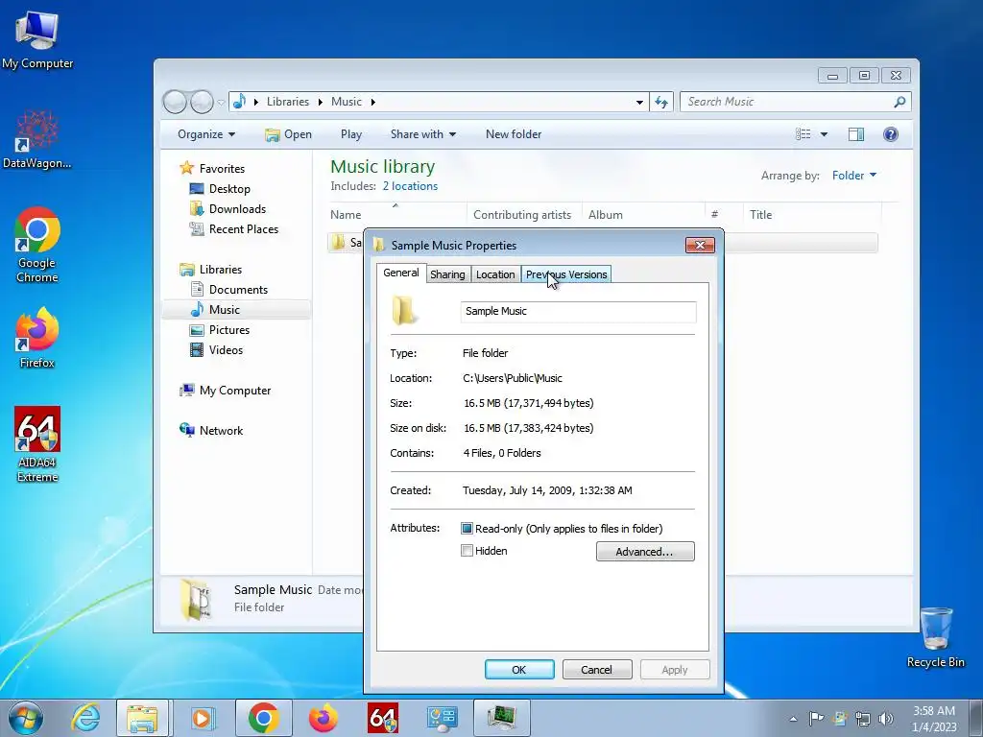Screen dimensions: 983x737
Task: Click the Advanced... attributes button
Action: click(645, 552)
